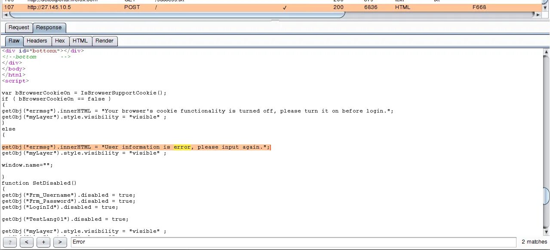Click the history table horizontal scrollbar

tap(177, 15)
